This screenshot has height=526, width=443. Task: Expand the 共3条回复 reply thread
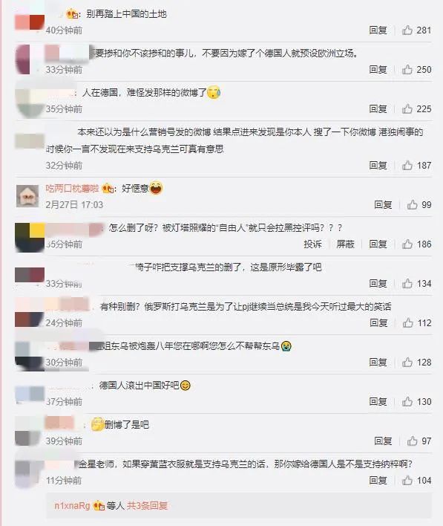point(147,505)
